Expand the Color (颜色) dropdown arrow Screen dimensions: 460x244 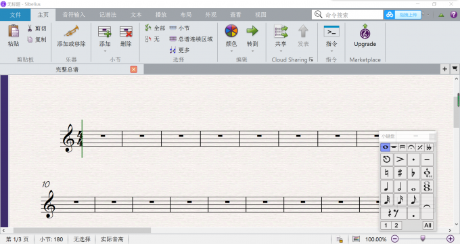[x=231, y=51]
